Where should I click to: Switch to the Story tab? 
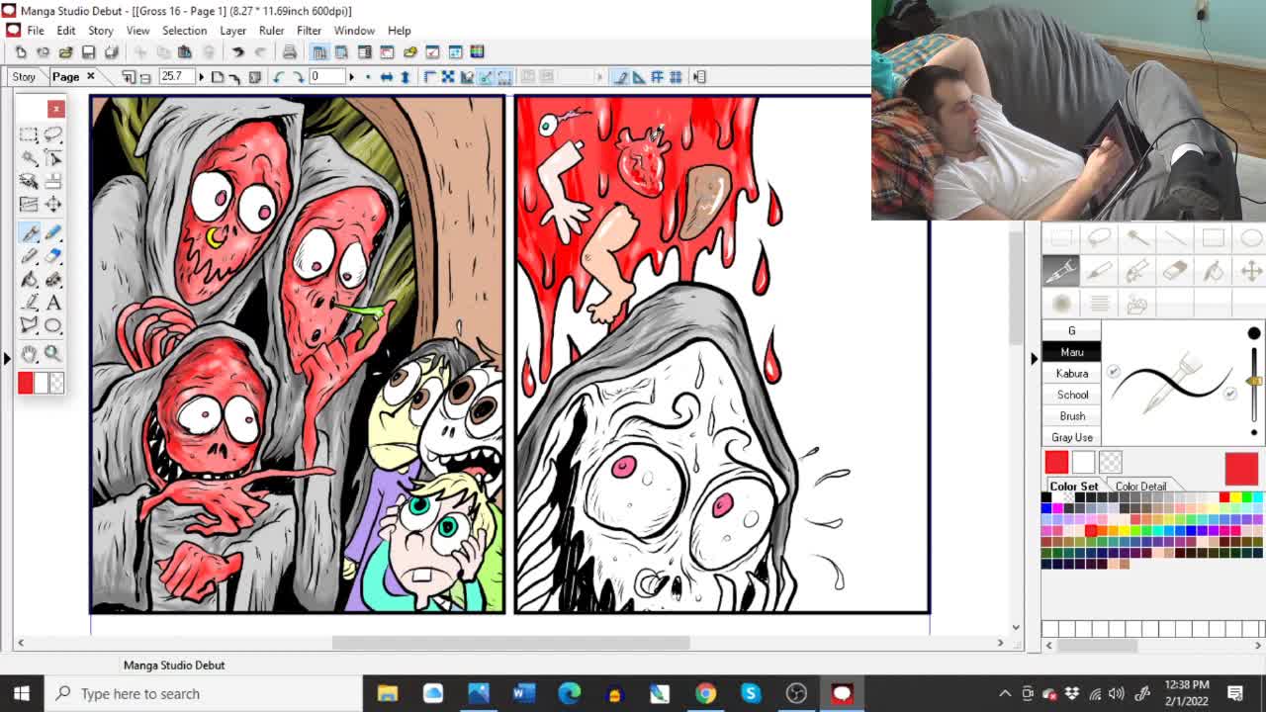(24, 77)
